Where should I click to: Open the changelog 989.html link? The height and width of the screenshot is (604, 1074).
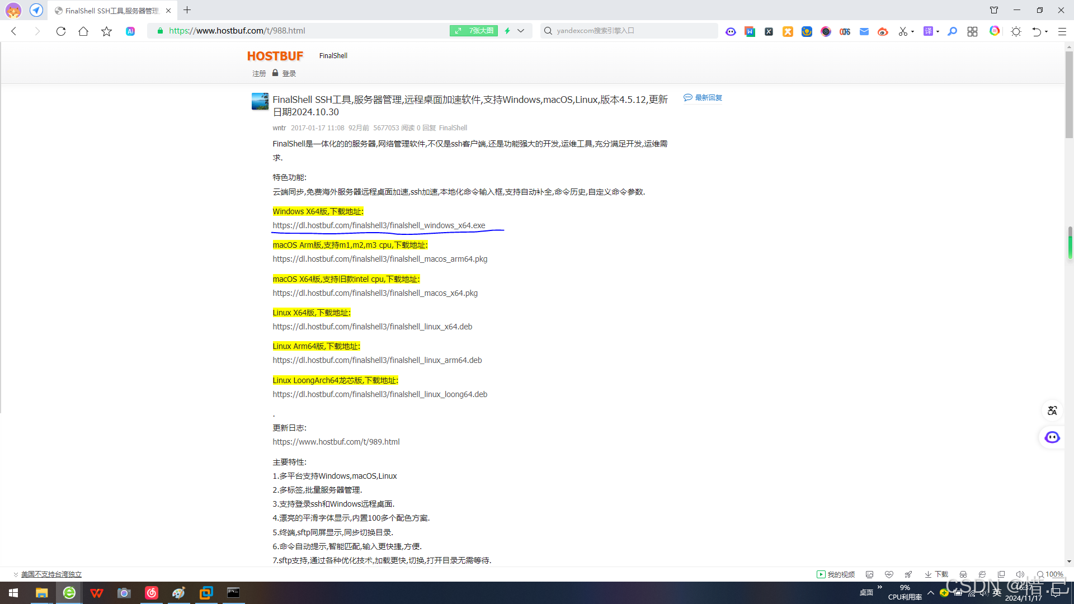[x=336, y=442]
